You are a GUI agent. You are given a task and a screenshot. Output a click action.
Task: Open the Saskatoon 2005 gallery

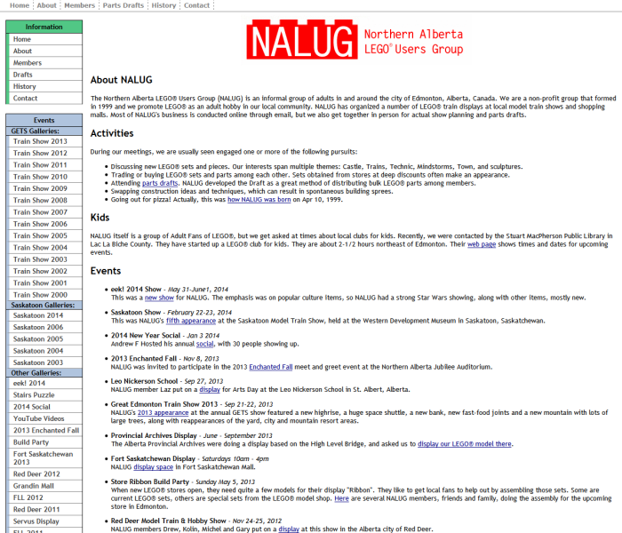pyautogui.click(x=44, y=339)
